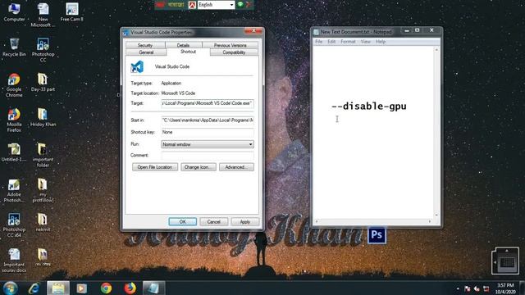Screen dimensions: 525x295
Task: Open the Free Cam 8 desktop icon
Action: 71,12
